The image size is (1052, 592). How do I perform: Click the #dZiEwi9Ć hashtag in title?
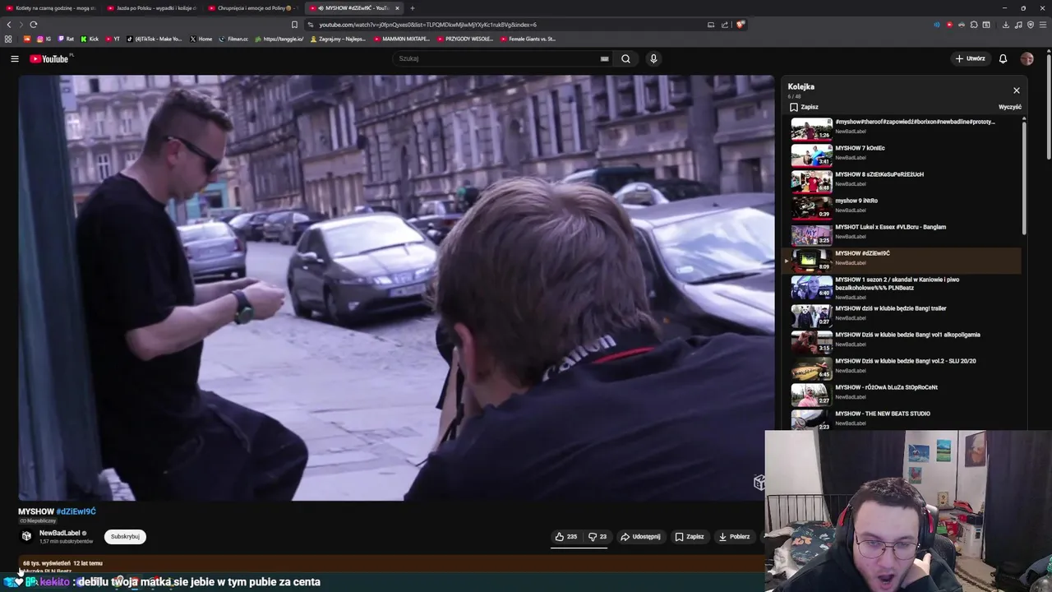(x=76, y=511)
